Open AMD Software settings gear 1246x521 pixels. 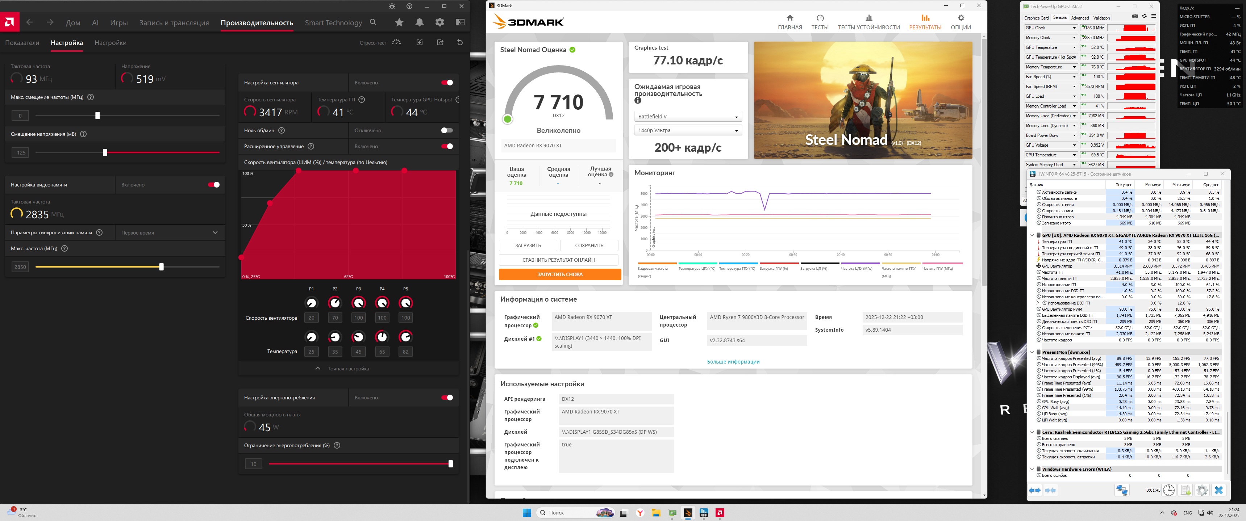(440, 22)
